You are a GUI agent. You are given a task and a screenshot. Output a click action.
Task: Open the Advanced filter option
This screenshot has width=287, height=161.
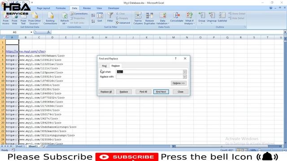pyautogui.click(x=122, y=23)
